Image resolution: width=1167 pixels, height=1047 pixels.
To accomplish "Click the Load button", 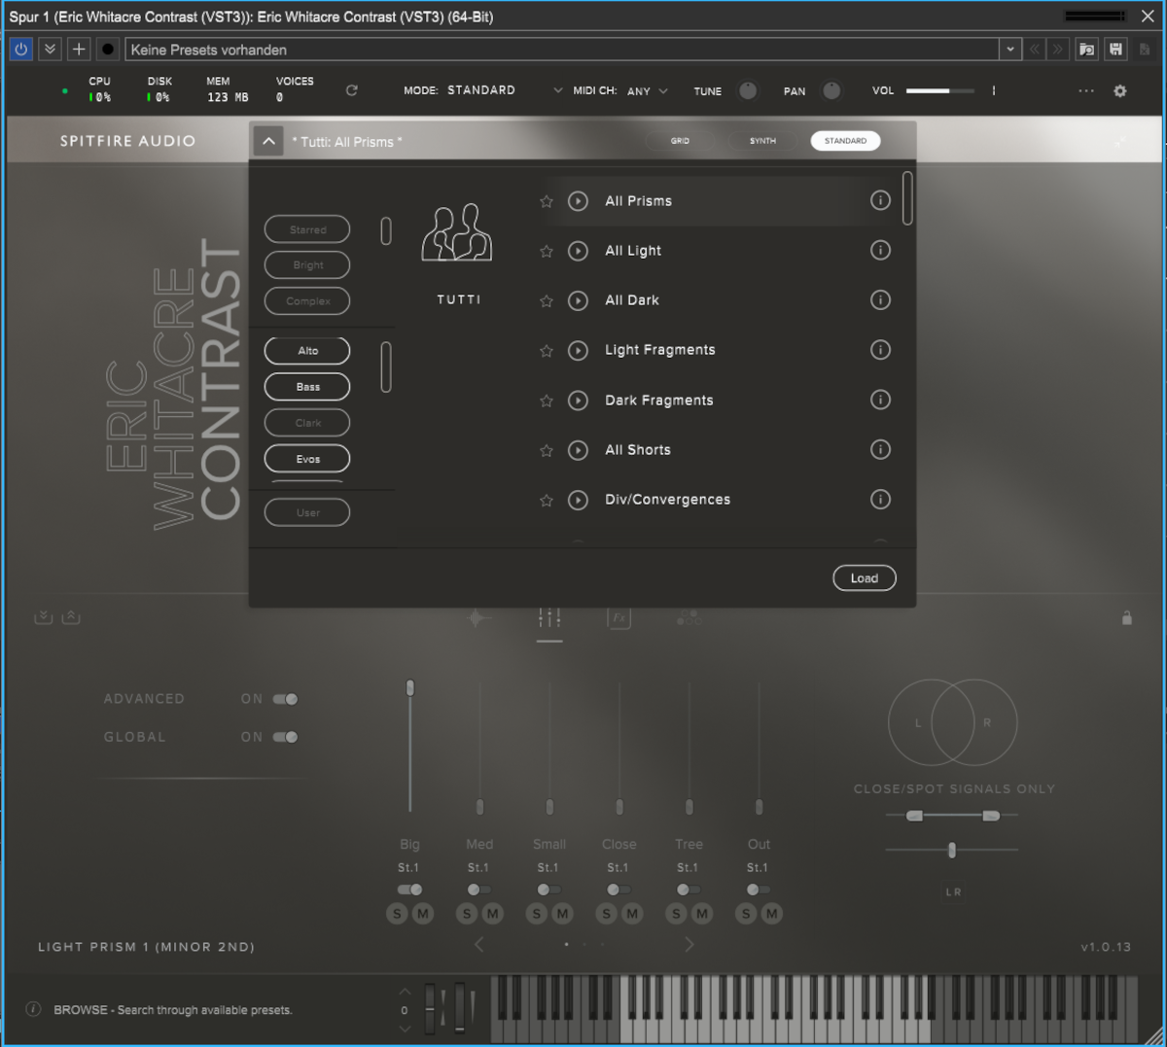I will 865,578.
